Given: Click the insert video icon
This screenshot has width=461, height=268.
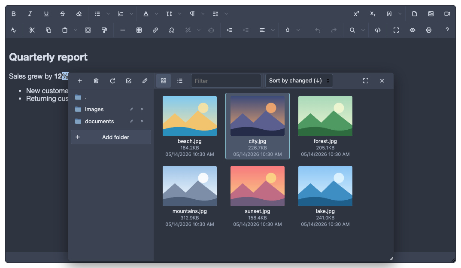Looking at the screenshot, I should click(447, 14).
